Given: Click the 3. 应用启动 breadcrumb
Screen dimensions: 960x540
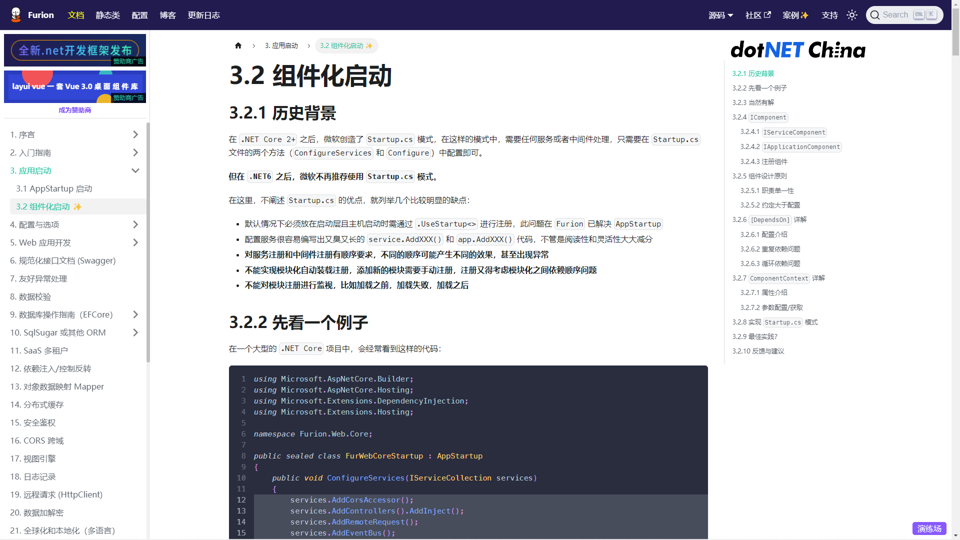Looking at the screenshot, I should (281, 45).
